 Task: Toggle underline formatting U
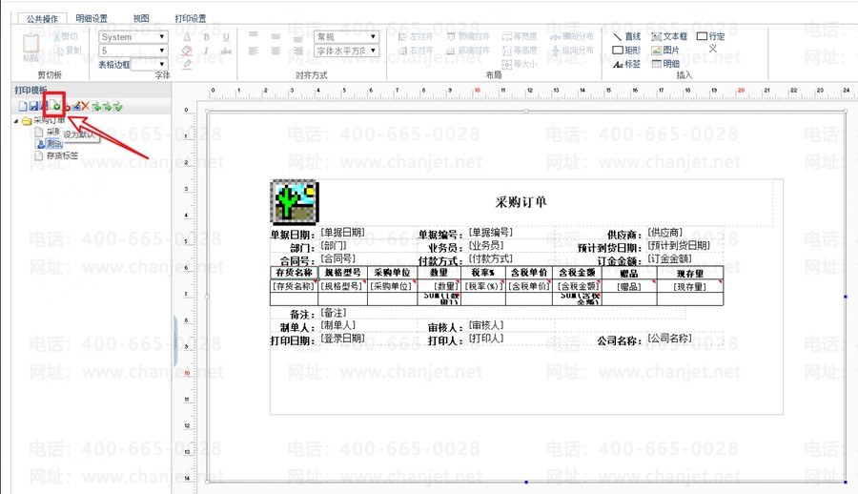[x=226, y=37]
